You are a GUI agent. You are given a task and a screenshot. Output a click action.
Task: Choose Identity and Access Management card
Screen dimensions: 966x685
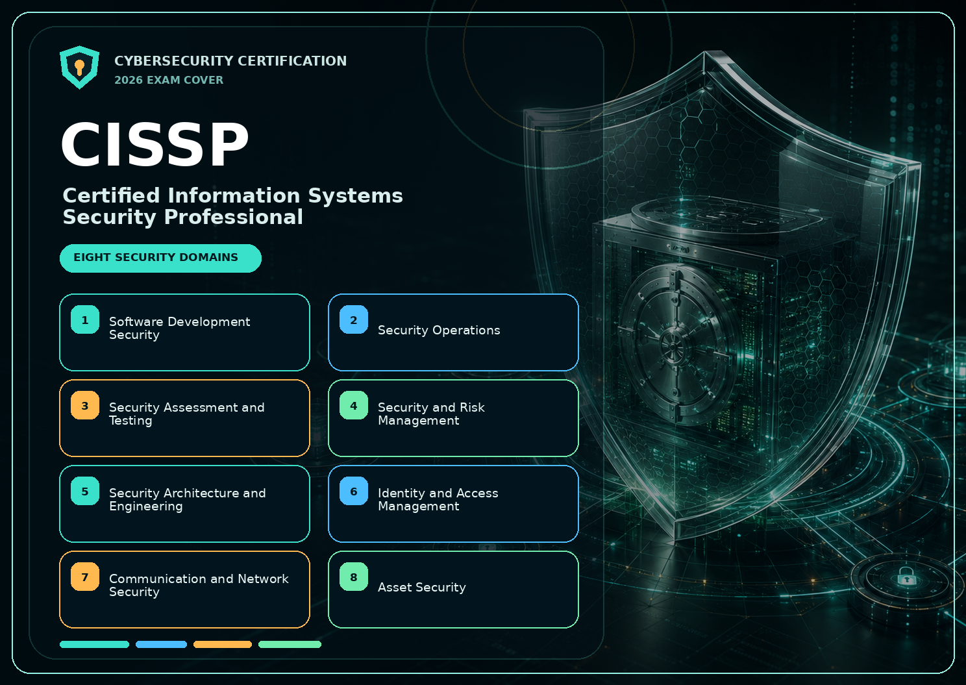tap(453, 504)
